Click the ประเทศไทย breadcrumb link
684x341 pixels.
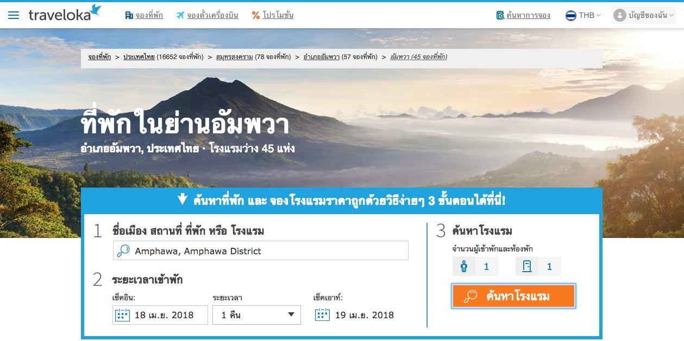(x=139, y=57)
